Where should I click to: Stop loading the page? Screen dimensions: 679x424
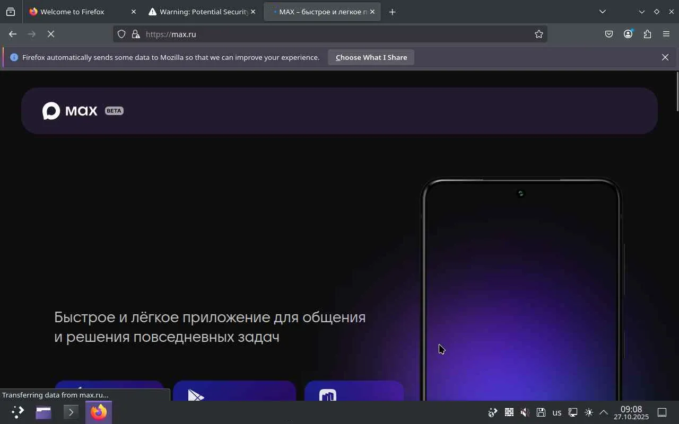51,34
